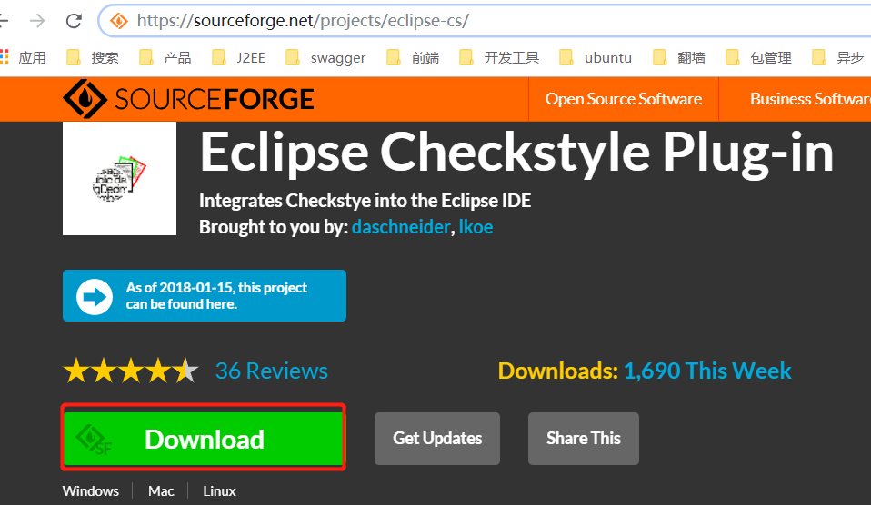This screenshot has width=871, height=505.
Task: Click the browser forward arrow
Action: click(37, 21)
